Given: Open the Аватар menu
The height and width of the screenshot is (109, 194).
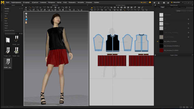Looking at the screenshot, I should [59, 2].
